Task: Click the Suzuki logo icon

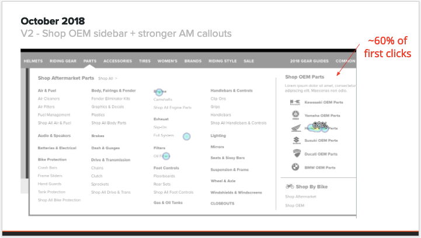Action: (x=295, y=141)
